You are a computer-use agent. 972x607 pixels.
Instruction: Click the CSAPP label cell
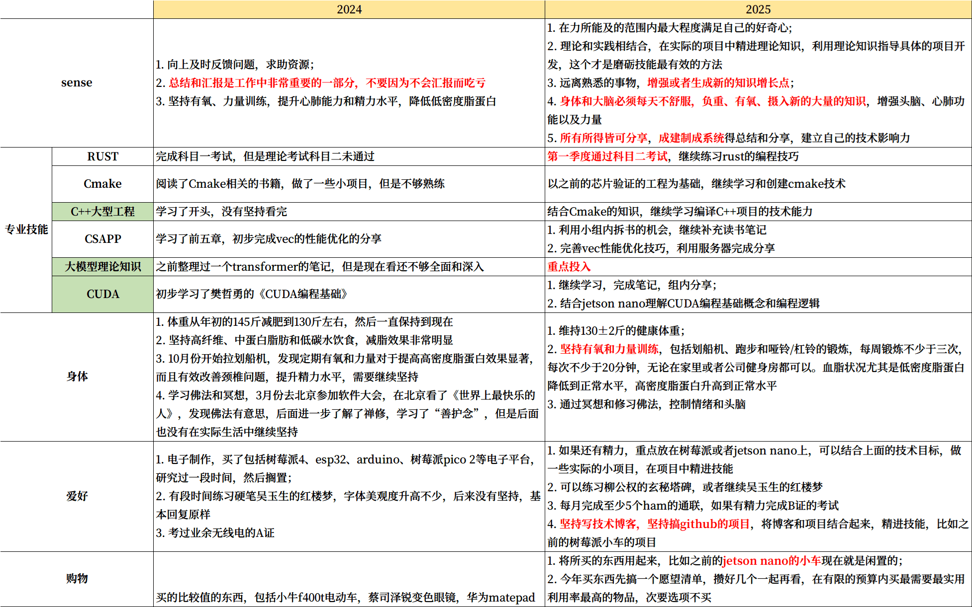102,239
